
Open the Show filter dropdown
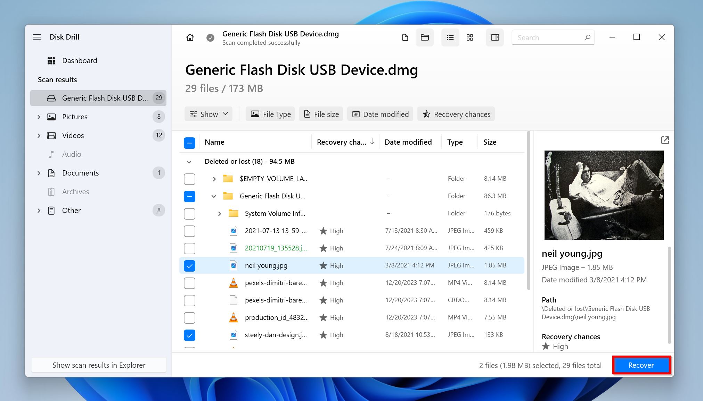click(209, 114)
